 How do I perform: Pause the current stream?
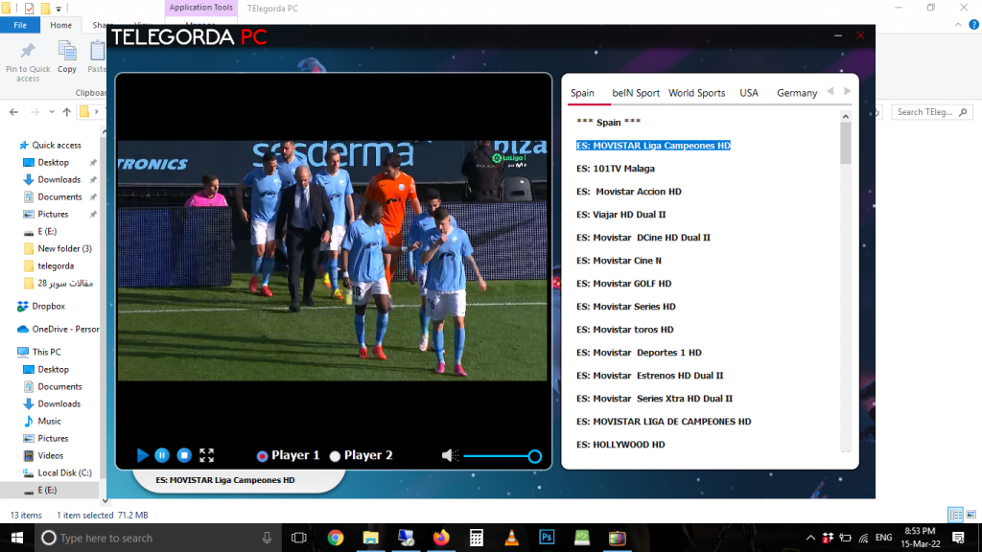pyautogui.click(x=161, y=455)
